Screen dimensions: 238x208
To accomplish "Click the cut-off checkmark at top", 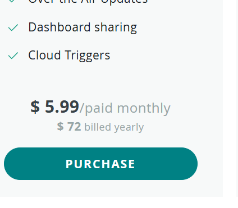I will tap(12, 1).
